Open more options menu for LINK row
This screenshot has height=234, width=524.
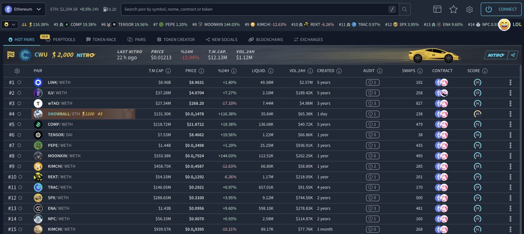tap(510, 83)
